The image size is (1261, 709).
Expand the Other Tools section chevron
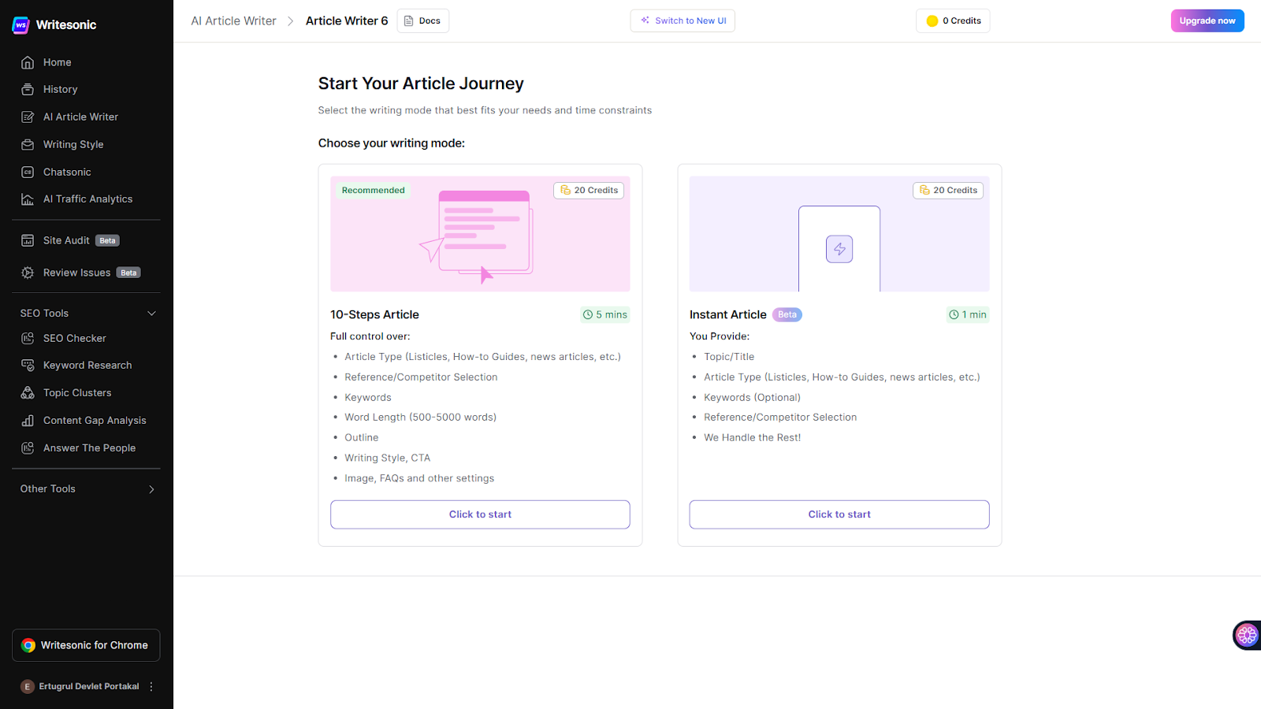coord(152,489)
